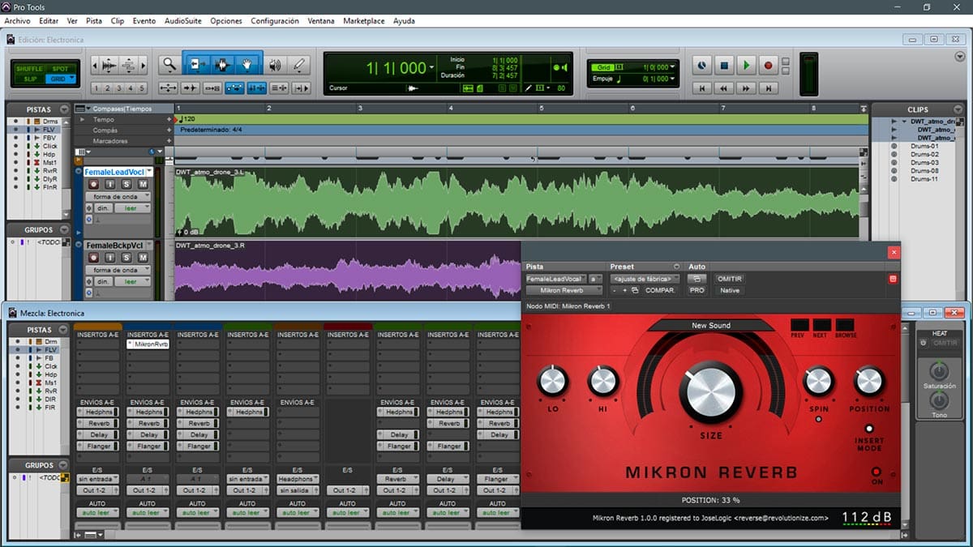
Task: Click the Fast Forward transport button
Action: [746, 88]
